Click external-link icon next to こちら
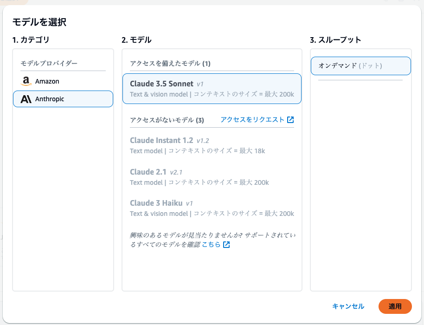This screenshot has height=325, width=424. (226, 245)
